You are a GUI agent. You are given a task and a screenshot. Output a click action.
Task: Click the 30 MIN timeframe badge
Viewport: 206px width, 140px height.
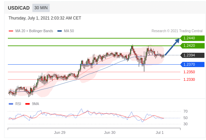41,8
